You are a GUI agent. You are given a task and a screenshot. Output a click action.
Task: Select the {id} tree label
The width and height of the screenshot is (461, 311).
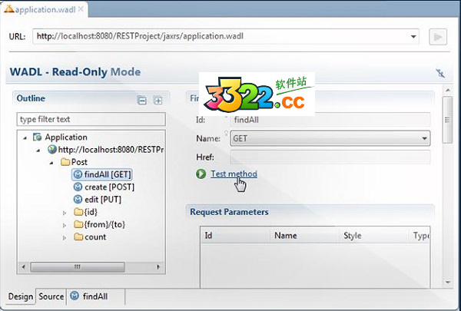pyautogui.click(x=91, y=212)
